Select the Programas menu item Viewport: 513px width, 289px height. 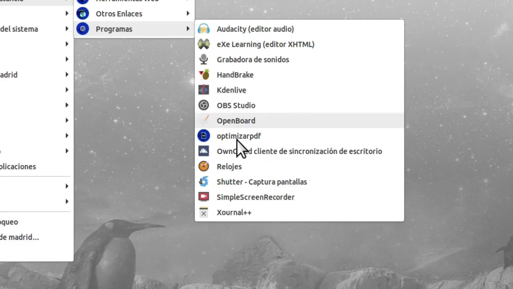[114, 29]
